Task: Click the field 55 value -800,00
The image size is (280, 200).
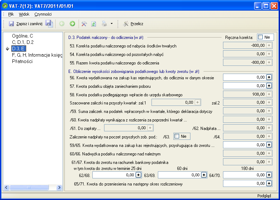Action: pyautogui.click(x=258, y=63)
